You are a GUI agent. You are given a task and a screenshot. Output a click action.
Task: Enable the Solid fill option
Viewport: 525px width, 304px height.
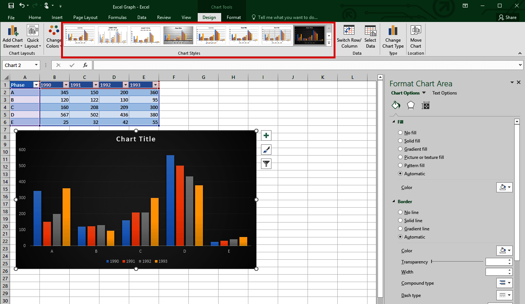pyautogui.click(x=400, y=141)
